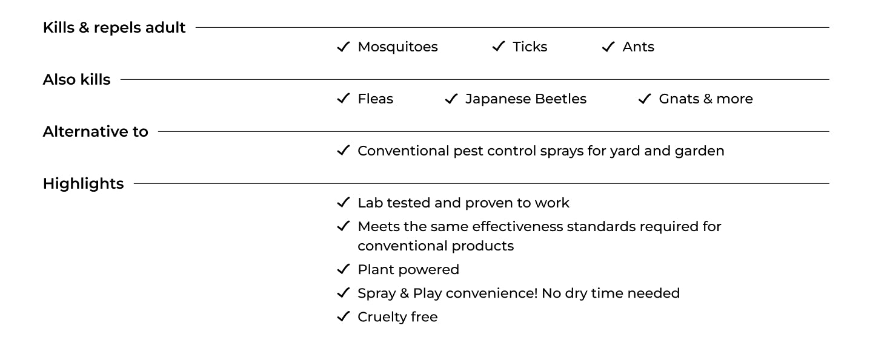Click the Japanese Beetles text
The width and height of the screenshot is (887, 363).
(526, 99)
